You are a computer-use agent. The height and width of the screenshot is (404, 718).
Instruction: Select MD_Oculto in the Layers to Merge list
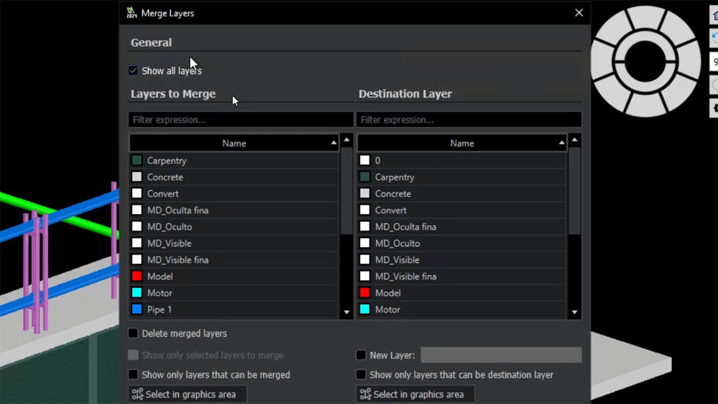tap(234, 226)
